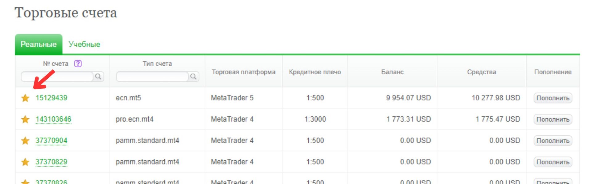The width and height of the screenshot is (592, 184).
Task: Open account 15129439 link
Action: 51,98
